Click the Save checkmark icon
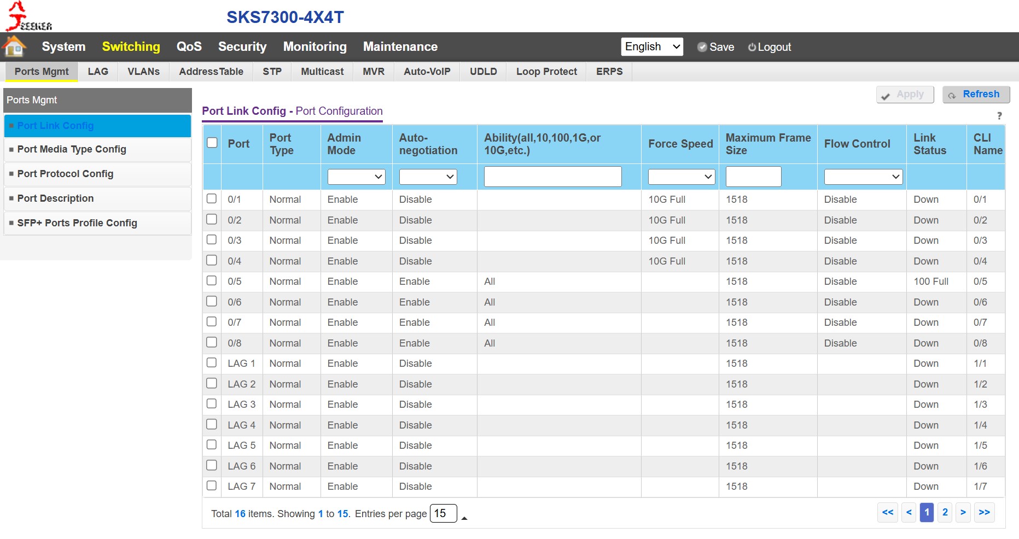1019x539 pixels. click(x=702, y=47)
